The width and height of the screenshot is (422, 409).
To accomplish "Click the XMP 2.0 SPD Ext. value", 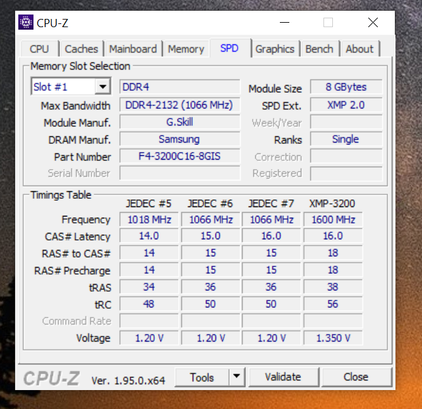I will tap(346, 105).
